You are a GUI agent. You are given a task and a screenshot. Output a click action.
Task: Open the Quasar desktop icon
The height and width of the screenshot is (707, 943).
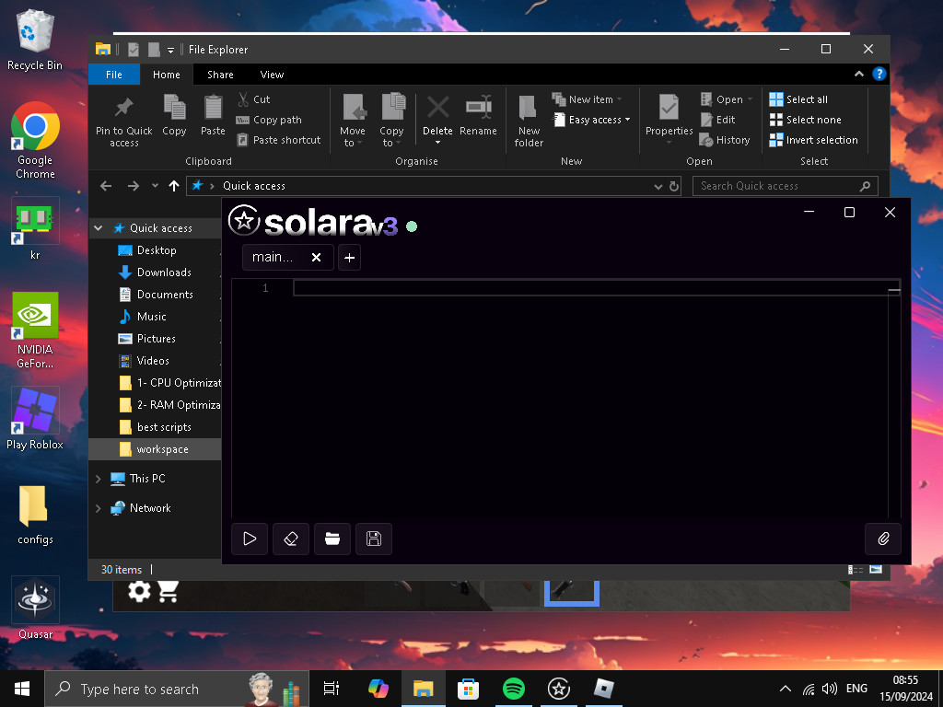coord(35,608)
